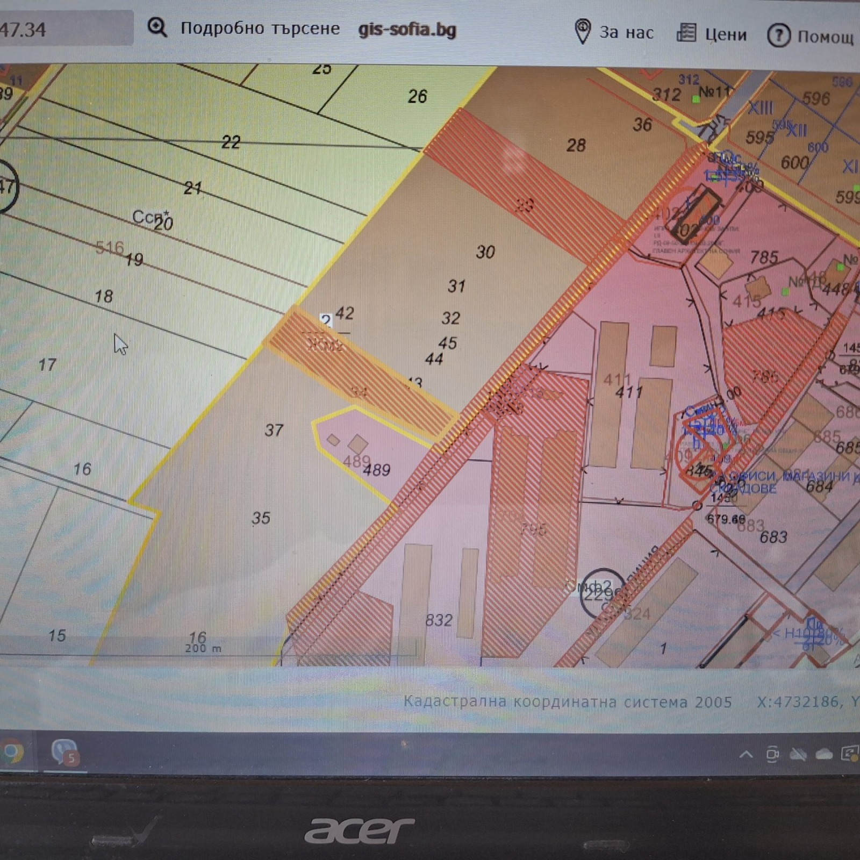This screenshot has width=860, height=860.
Task: Open the За нас page
Action: coord(626,33)
